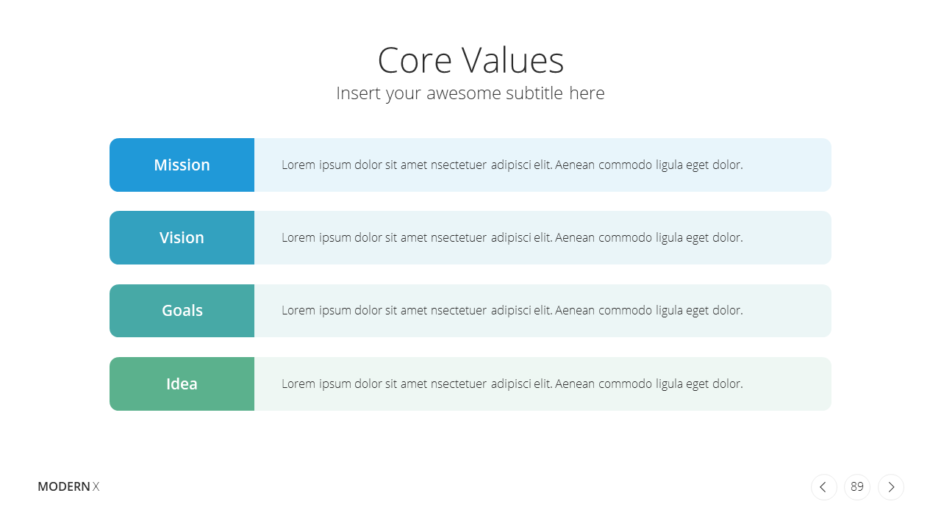This screenshot has height=529, width=941.
Task: Click the awesome subtitle text
Action: click(x=470, y=93)
